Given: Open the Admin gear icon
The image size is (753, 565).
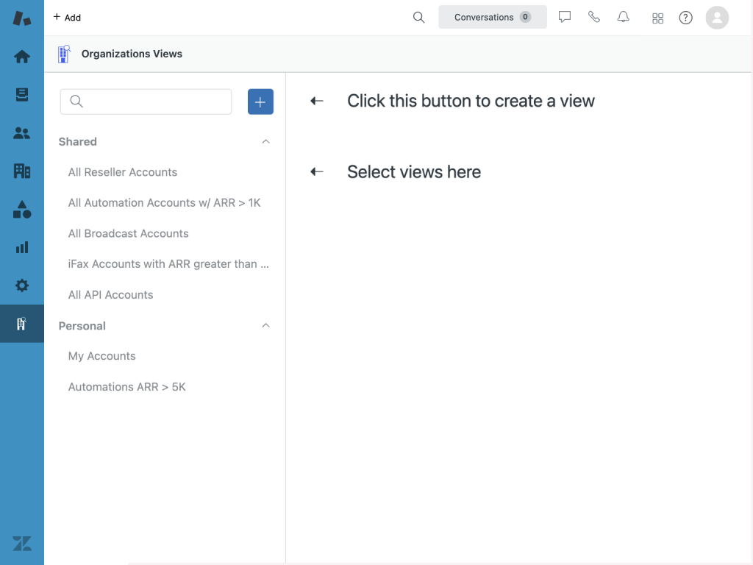Looking at the screenshot, I should pyautogui.click(x=22, y=285).
